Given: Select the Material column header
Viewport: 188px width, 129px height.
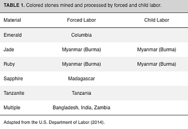Looking at the screenshot, I should (12, 20).
